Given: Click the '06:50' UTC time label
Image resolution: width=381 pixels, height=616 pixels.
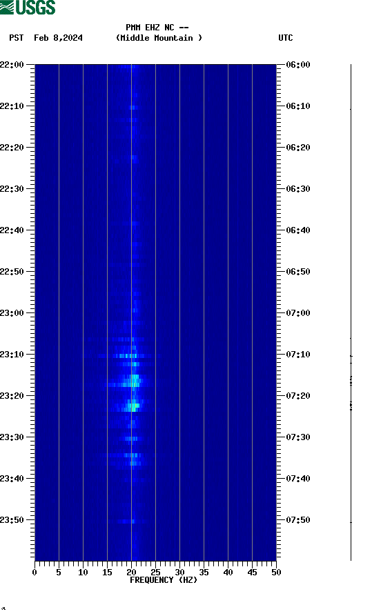Looking at the screenshot, I should click(x=298, y=272).
